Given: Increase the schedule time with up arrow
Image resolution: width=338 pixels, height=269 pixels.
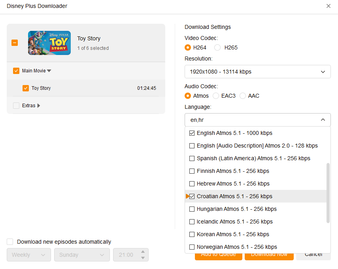Looking at the screenshot, I should coord(143,252).
